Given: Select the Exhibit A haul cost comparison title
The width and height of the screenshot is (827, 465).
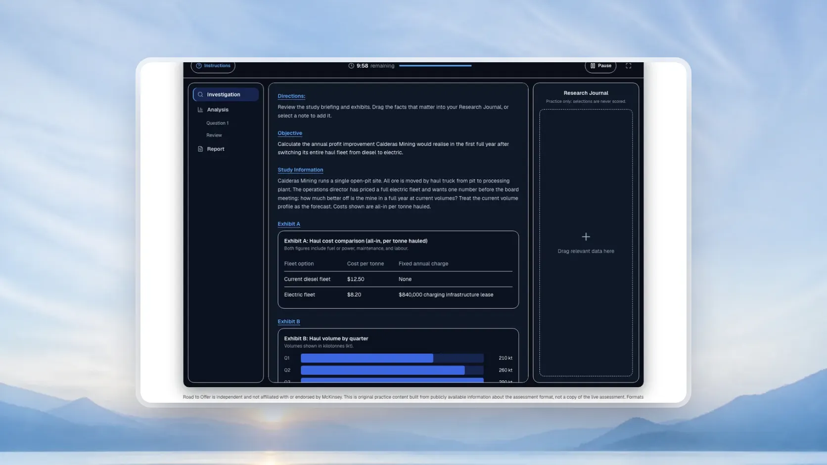Looking at the screenshot, I should (356, 241).
